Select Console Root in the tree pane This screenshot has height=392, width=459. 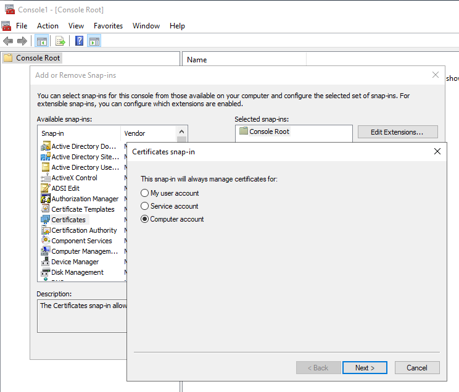coord(38,58)
